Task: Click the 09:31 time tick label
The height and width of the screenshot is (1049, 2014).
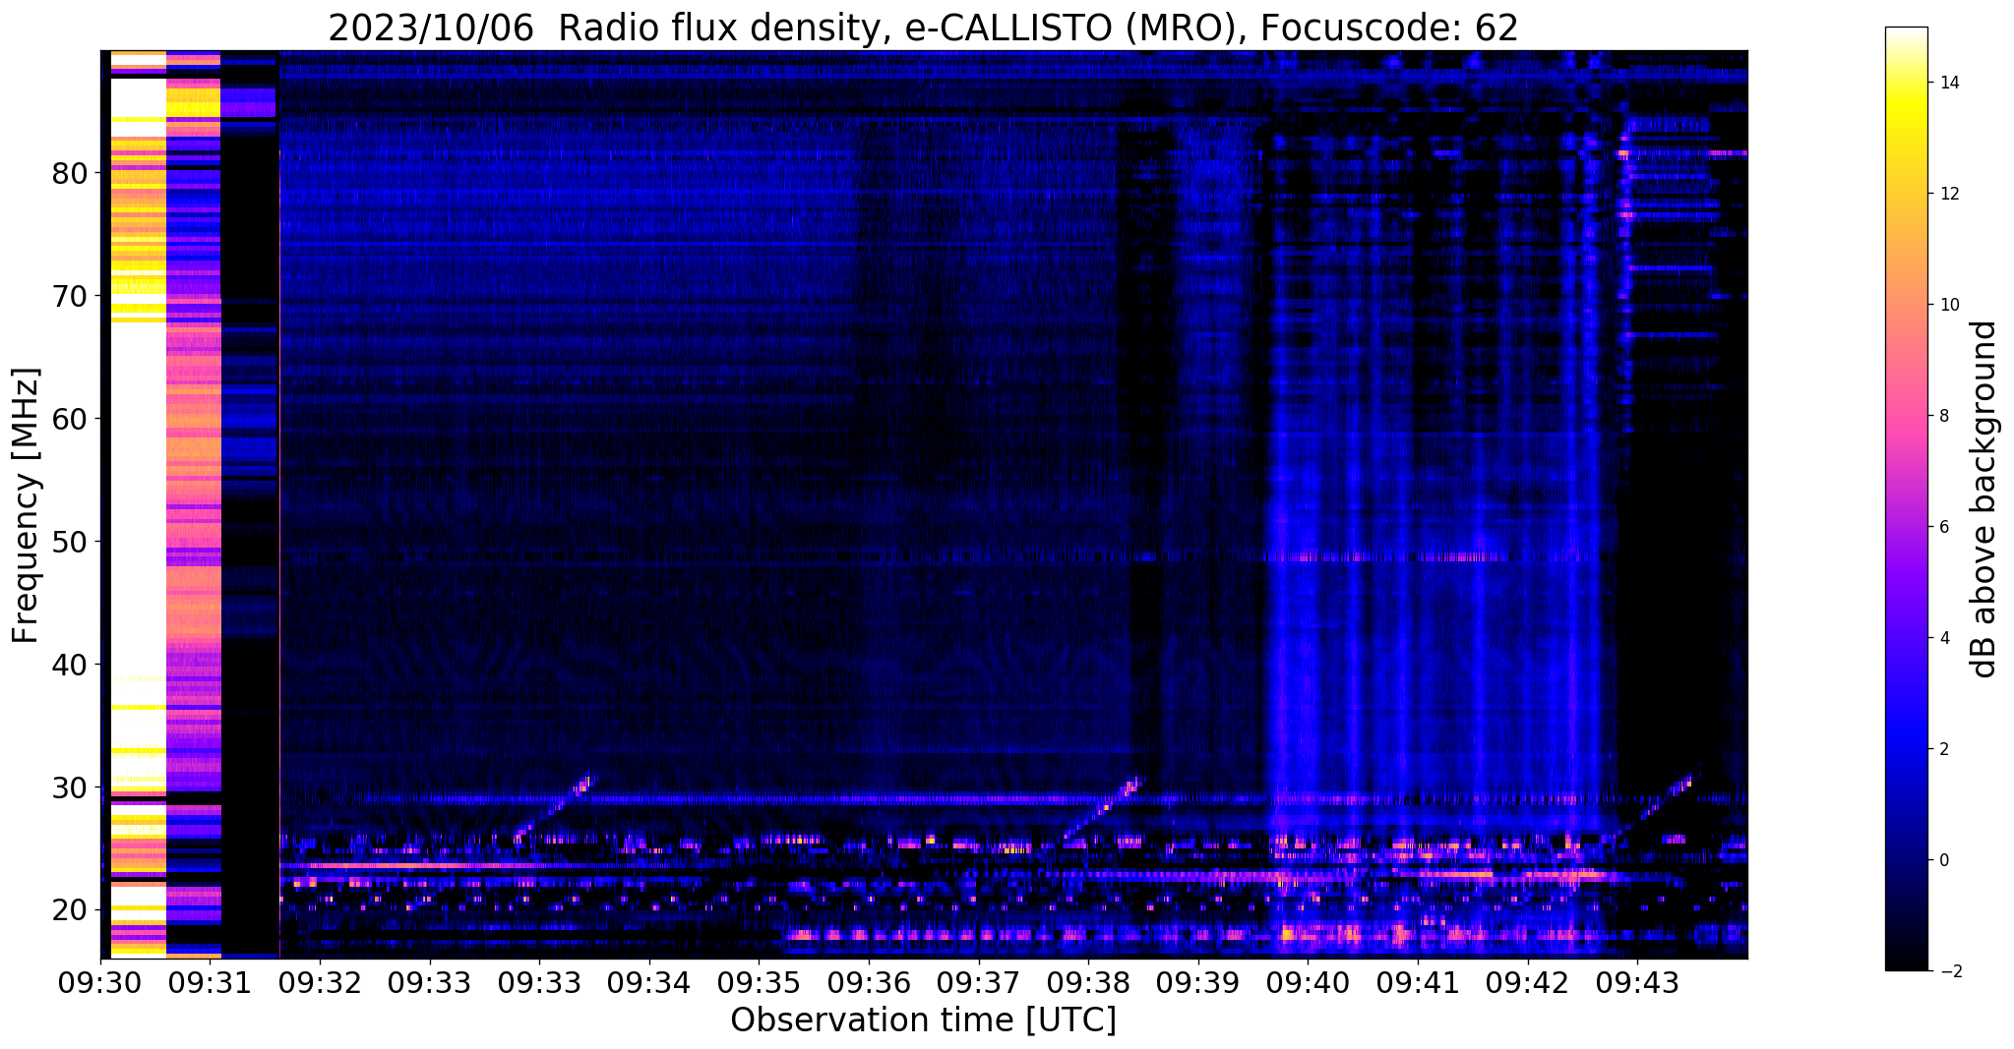Action: click(x=210, y=983)
